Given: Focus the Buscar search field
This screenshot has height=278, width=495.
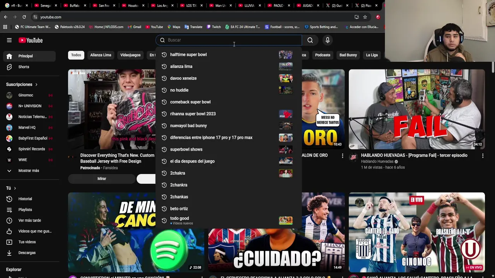Looking at the screenshot, I should pyautogui.click(x=229, y=40).
